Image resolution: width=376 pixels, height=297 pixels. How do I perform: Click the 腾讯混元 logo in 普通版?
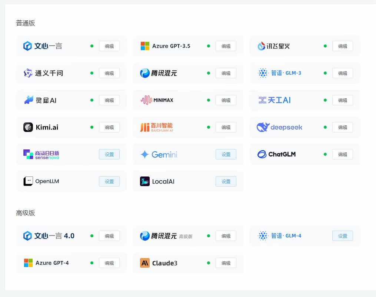point(144,73)
